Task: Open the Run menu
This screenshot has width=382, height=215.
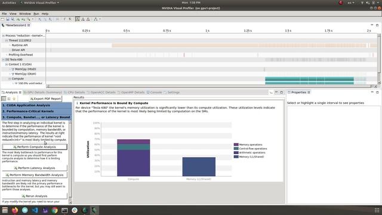Action: [36, 14]
